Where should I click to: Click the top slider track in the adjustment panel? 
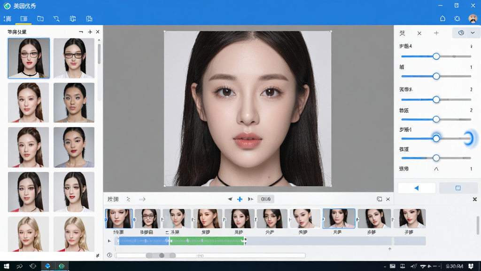coord(436,56)
